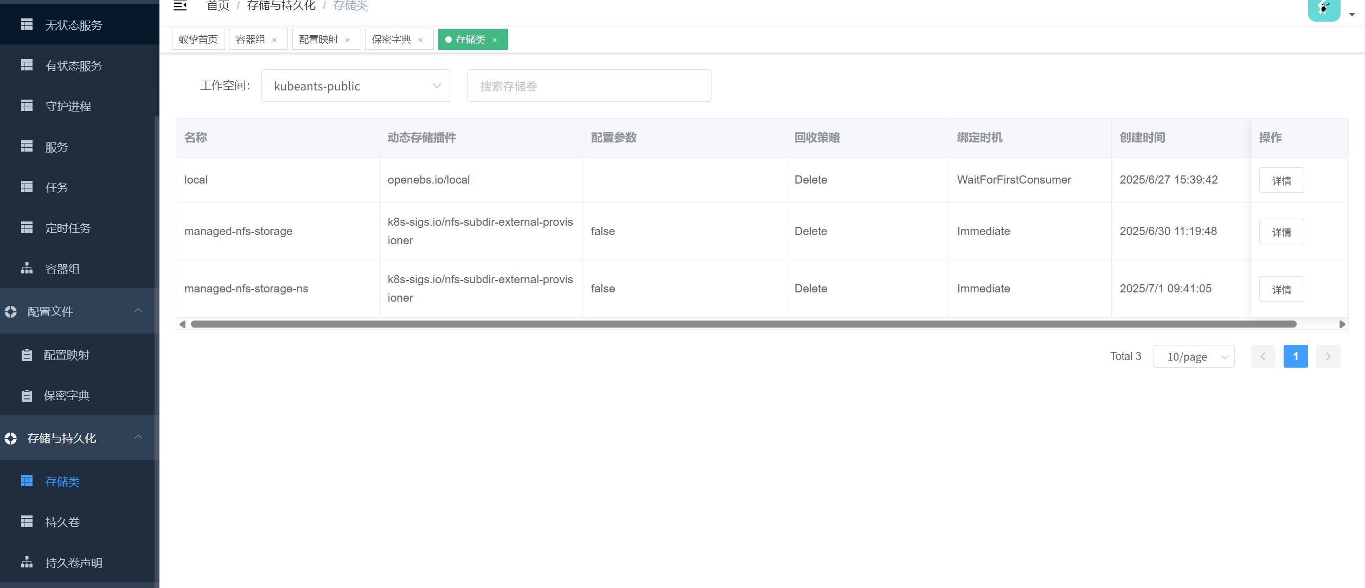This screenshot has height=588, width=1365.
Task: Open 持久卷 in the sidebar menu
Action: click(62, 522)
